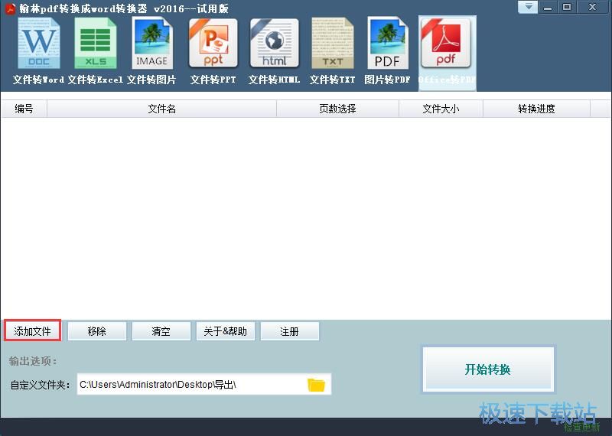Clear the list with 清空 button
Image resolution: width=612 pixels, height=436 pixels.
tap(161, 331)
